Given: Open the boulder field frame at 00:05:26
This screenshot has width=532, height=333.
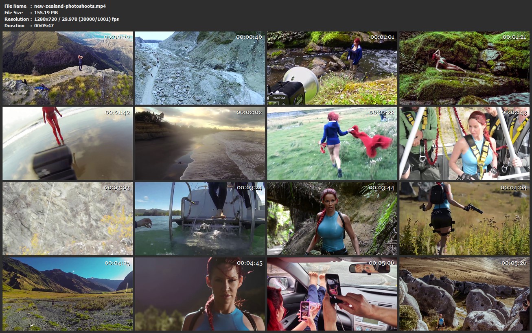Looking at the screenshot, I should tap(464, 294).
